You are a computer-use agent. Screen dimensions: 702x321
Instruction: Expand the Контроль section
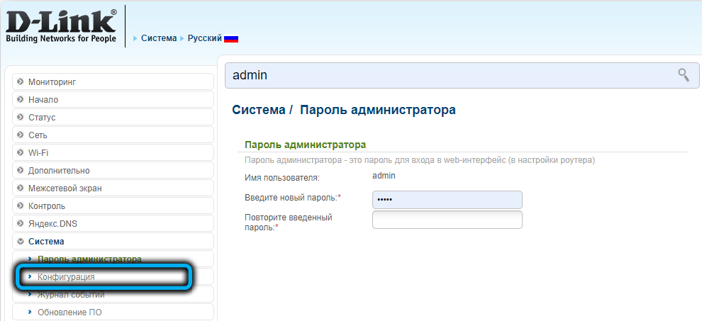47,206
